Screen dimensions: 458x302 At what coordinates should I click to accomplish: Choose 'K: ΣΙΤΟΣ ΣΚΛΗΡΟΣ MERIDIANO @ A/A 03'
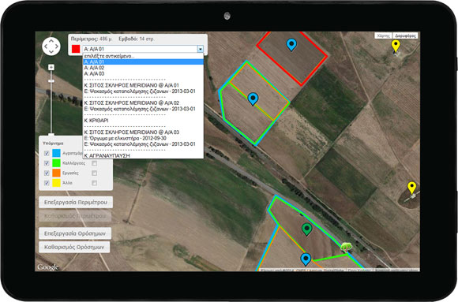tap(143, 132)
